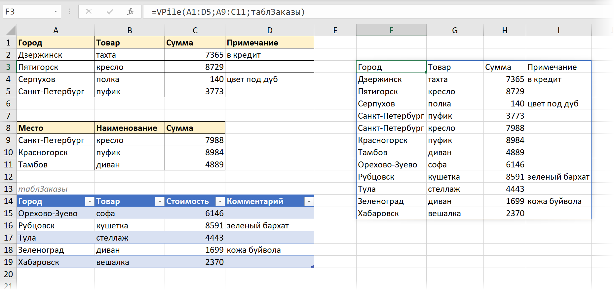Viewport: 614px width, 290px height.
Task: Select column A header
Action: 56,30
